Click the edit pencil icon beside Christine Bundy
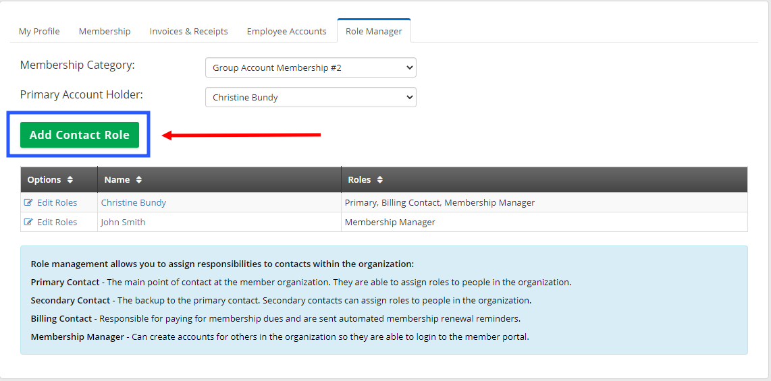Screen dimensions: 771x381 pos(28,202)
